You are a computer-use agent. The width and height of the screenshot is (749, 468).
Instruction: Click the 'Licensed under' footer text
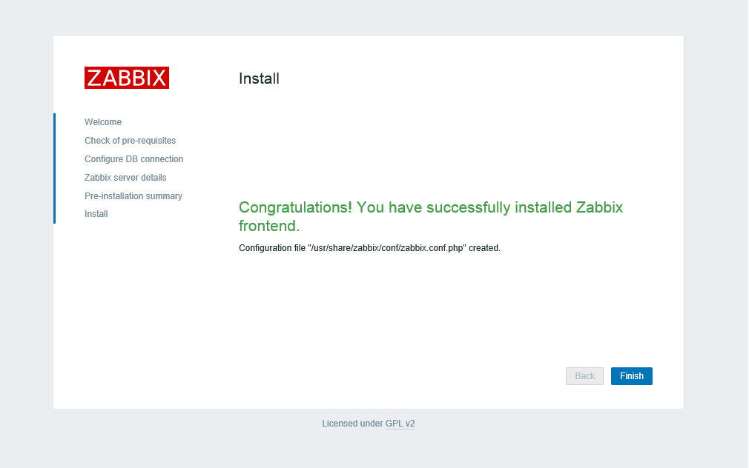point(352,424)
